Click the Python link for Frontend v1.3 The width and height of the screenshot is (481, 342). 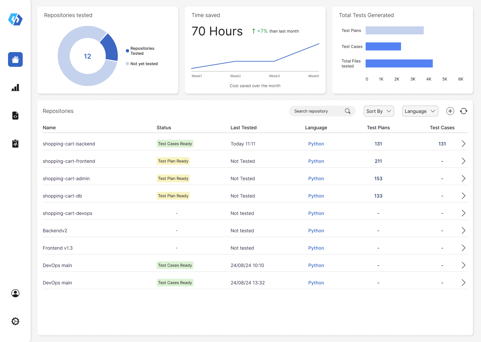pos(316,248)
